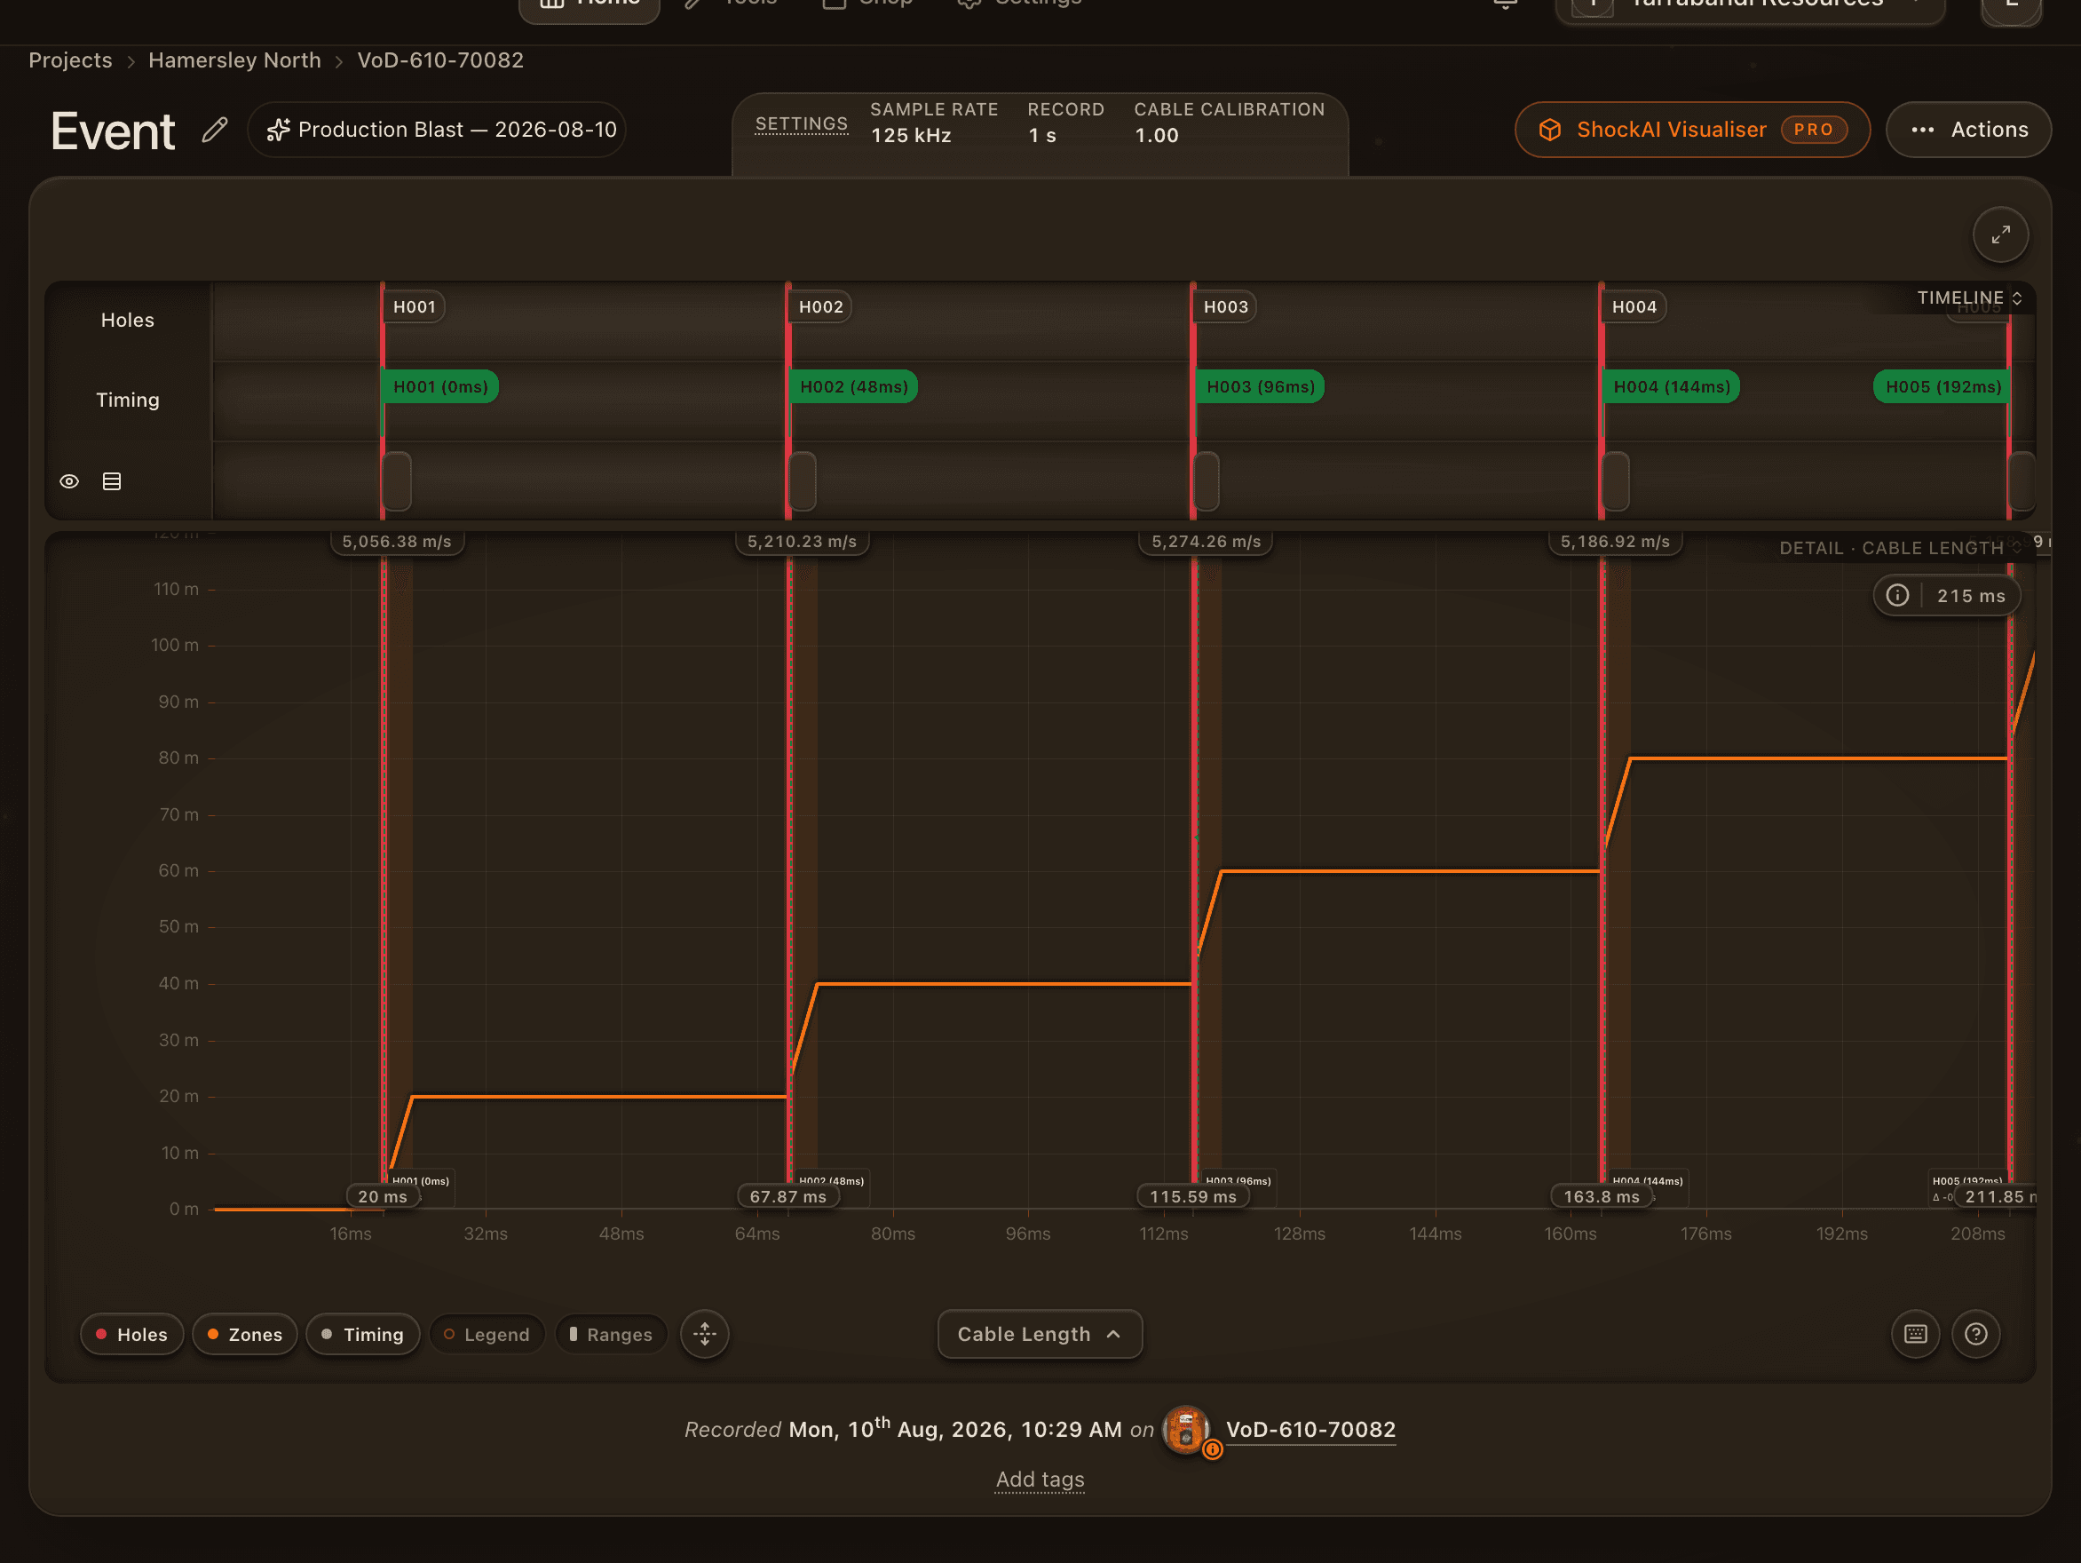Select the H001 hole marker label
The height and width of the screenshot is (1563, 2081).
(414, 306)
